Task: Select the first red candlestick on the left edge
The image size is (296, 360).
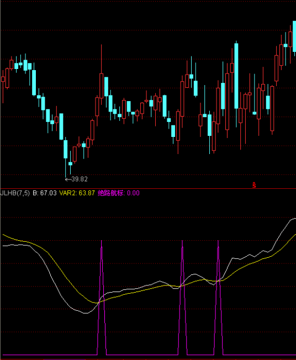Action: click(3, 79)
